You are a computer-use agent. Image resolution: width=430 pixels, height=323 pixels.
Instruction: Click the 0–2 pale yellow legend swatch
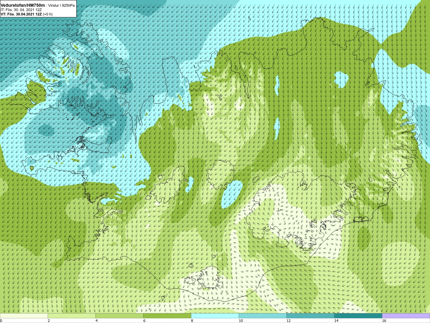(x=24, y=316)
